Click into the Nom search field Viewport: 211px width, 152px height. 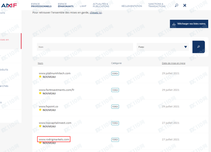point(85,47)
